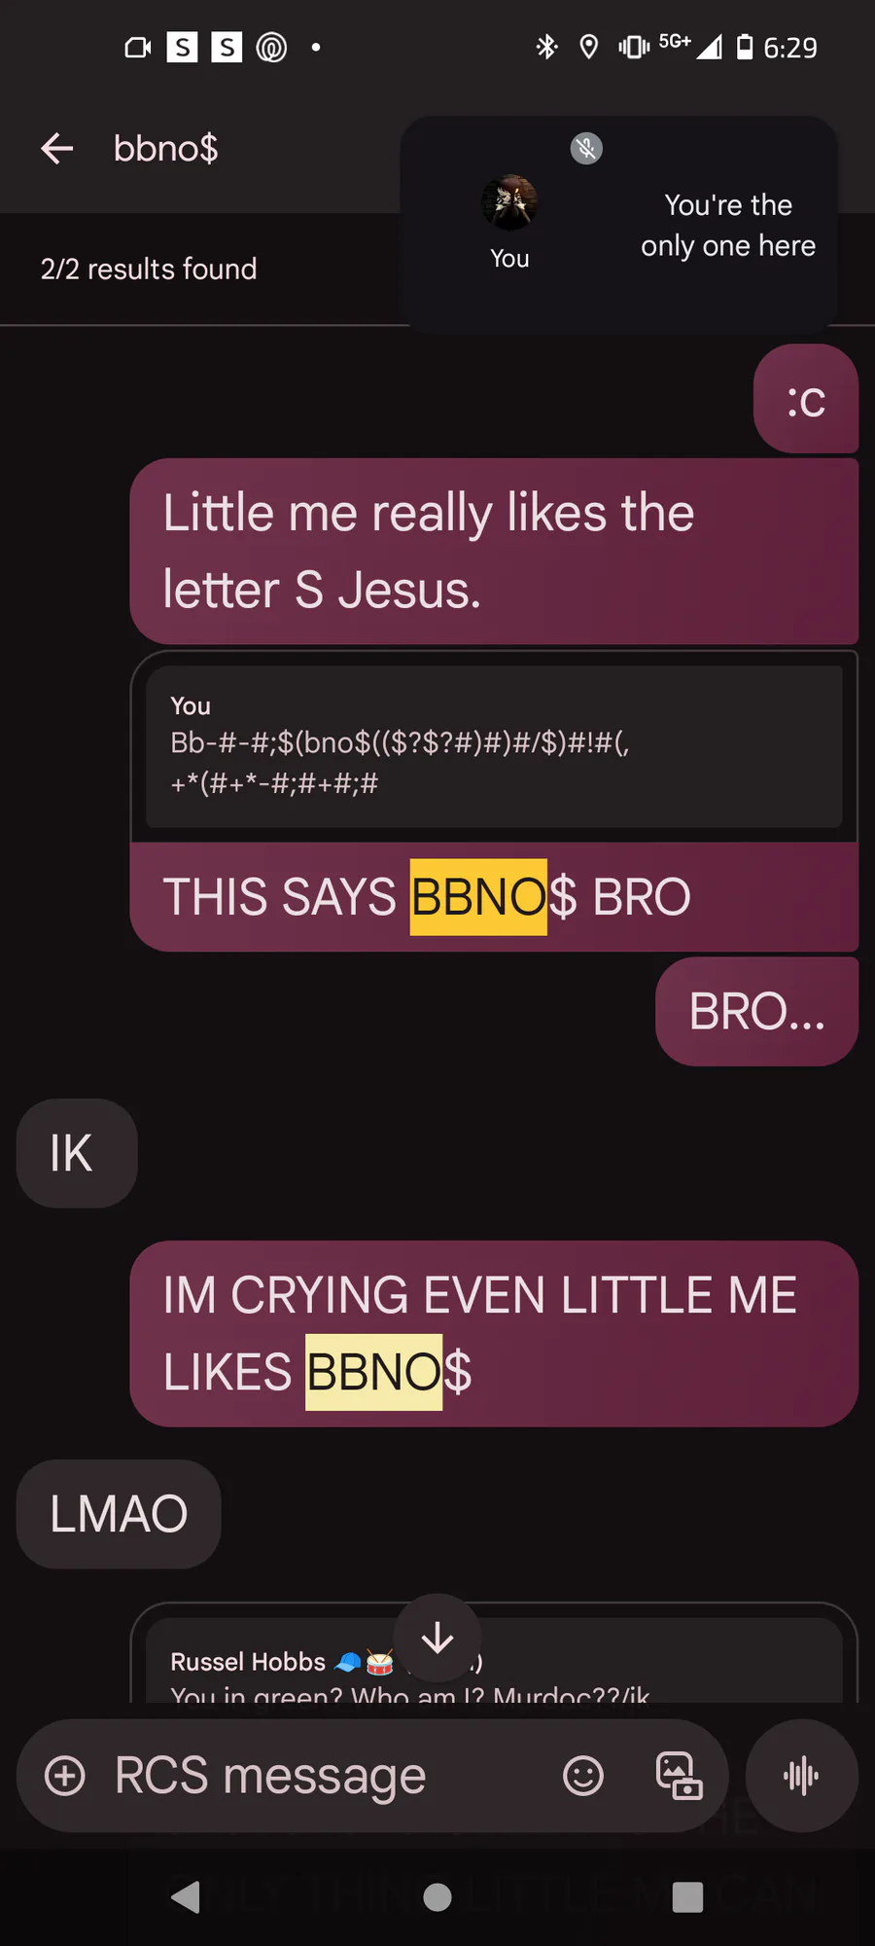Viewport: 875px width, 1946px height.
Task: Tap the "Little me really likes the letter S" bubble
Action: click(494, 551)
